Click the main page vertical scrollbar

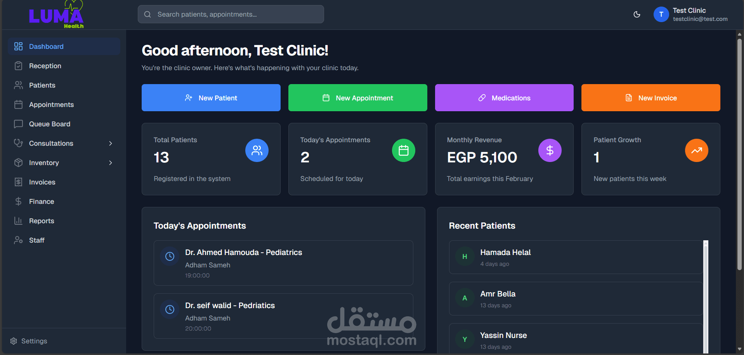pos(739,154)
